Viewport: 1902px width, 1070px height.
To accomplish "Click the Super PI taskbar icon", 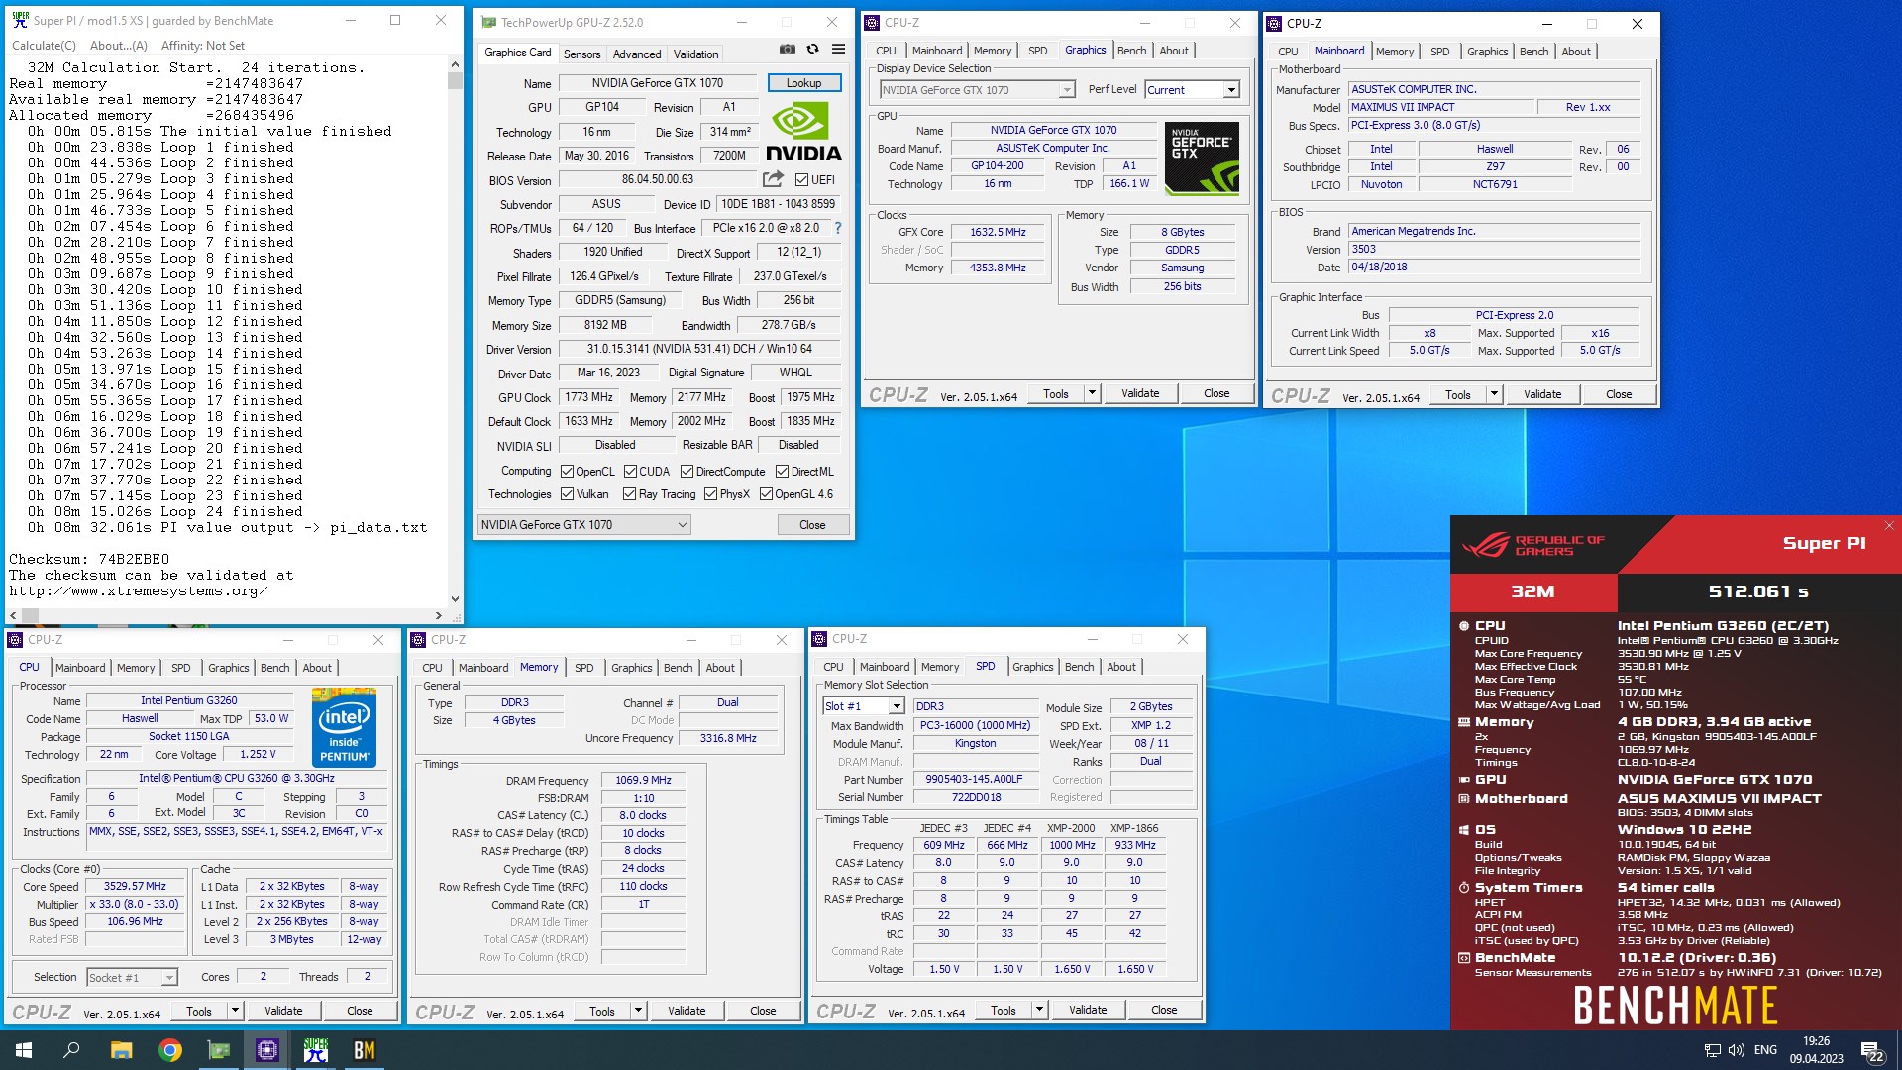I will [315, 1050].
